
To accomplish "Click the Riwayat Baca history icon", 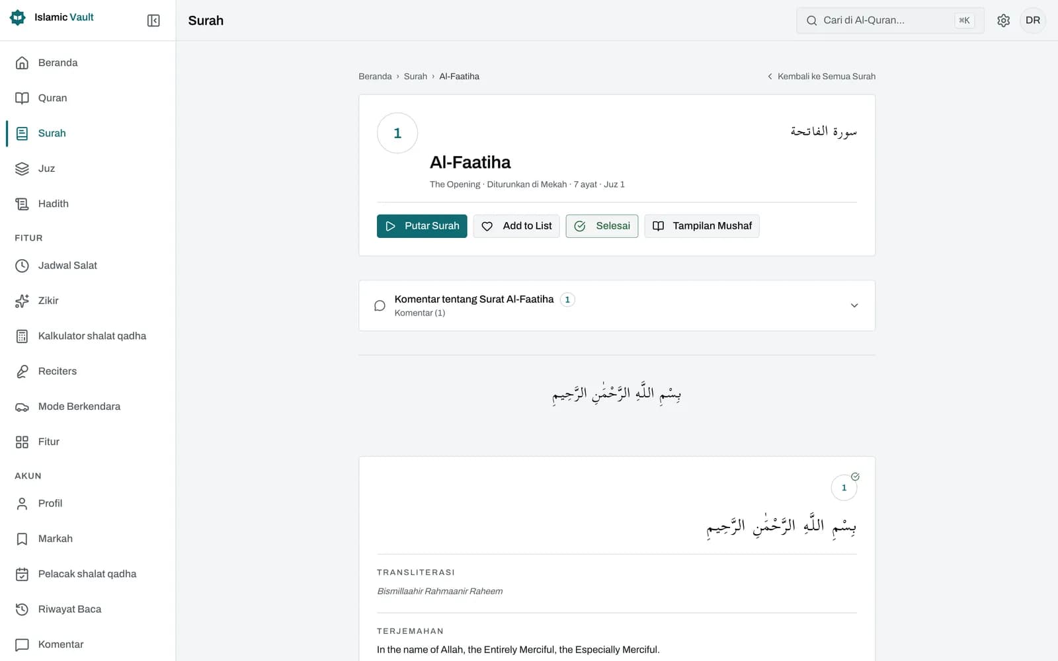I will click(x=22, y=609).
